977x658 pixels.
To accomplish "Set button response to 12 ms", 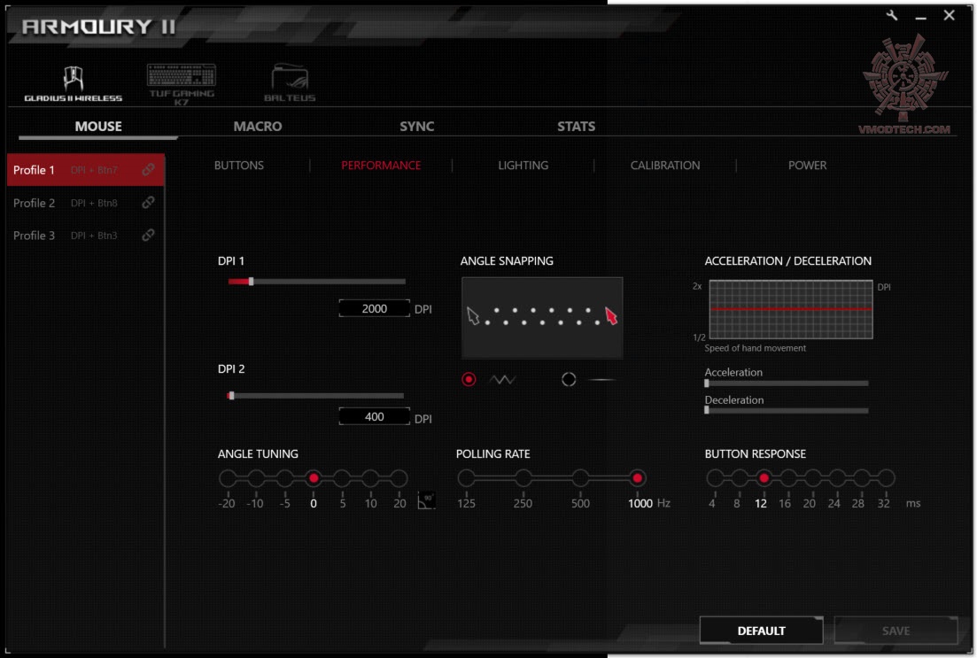I will coord(764,478).
